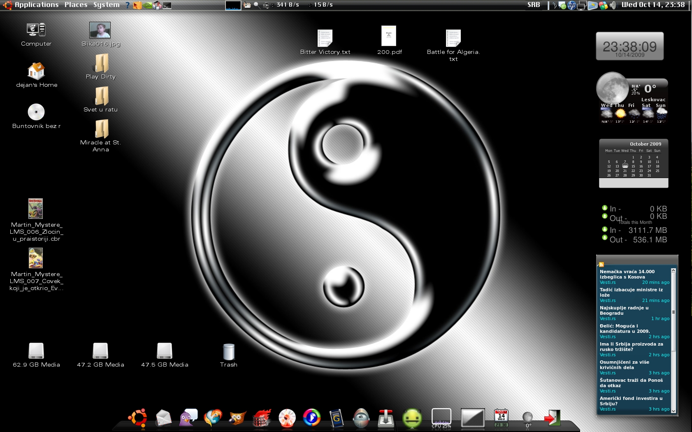Image resolution: width=692 pixels, height=432 pixels.
Task: Switch the SRB keyboard layout indicator
Action: (x=534, y=5)
